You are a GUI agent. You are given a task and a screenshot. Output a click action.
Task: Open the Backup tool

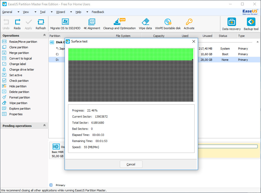point(251,24)
